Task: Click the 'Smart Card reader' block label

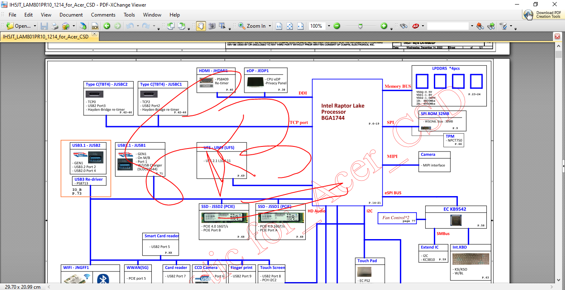Action: tap(162, 236)
